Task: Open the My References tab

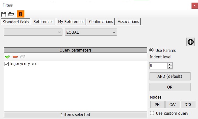Action: [71, 22]
